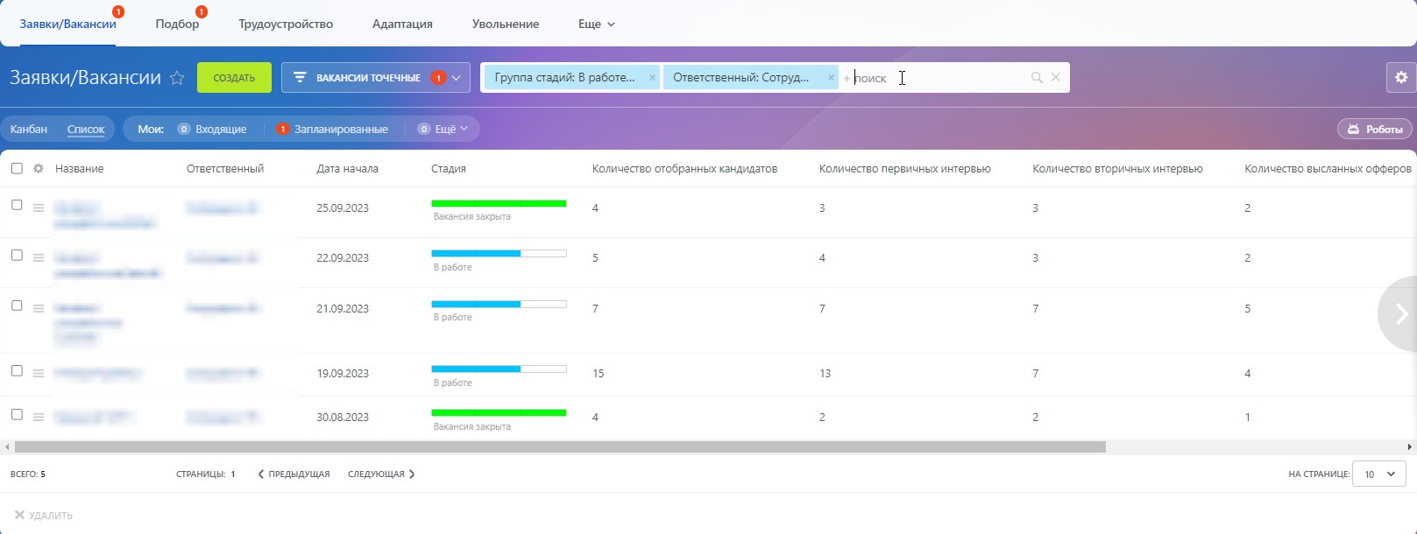Image resolution: width=1417 pixels, height=534 pixels.
Task: Switch to Канбан view
Action: tap(29, 130)
